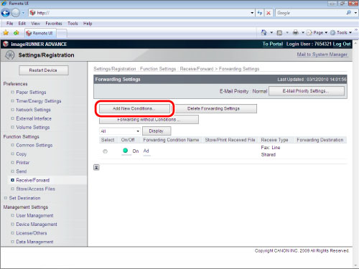Click the Log Out link
The width and height of the screenshot is (359, 269).
click(342, 44)
